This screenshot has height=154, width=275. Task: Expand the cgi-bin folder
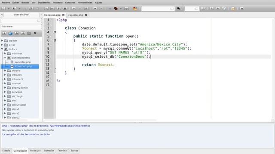pos(2,41)
